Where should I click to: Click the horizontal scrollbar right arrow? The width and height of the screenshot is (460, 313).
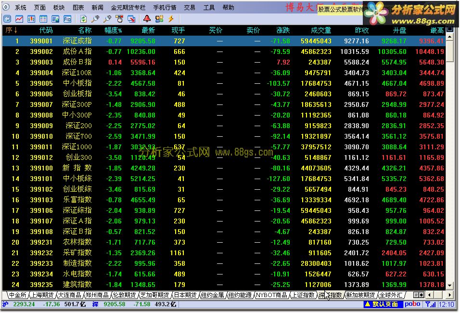tap(449, 295)
